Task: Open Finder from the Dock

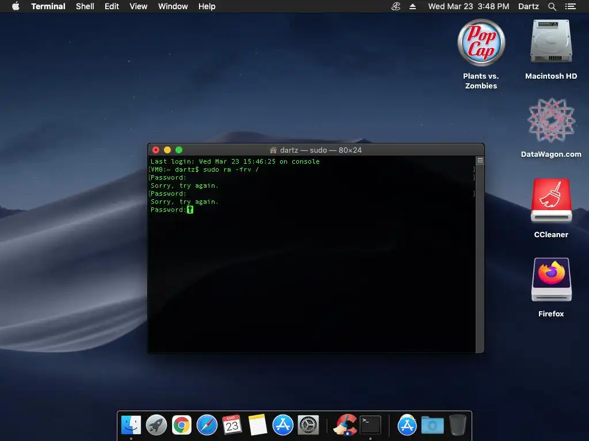Action: tap(131, 425)
